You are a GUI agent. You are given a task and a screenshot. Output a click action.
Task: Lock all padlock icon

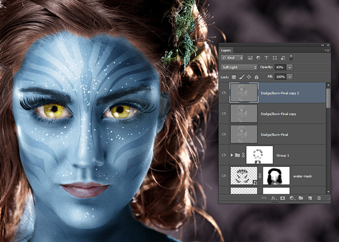click(256, 76)
